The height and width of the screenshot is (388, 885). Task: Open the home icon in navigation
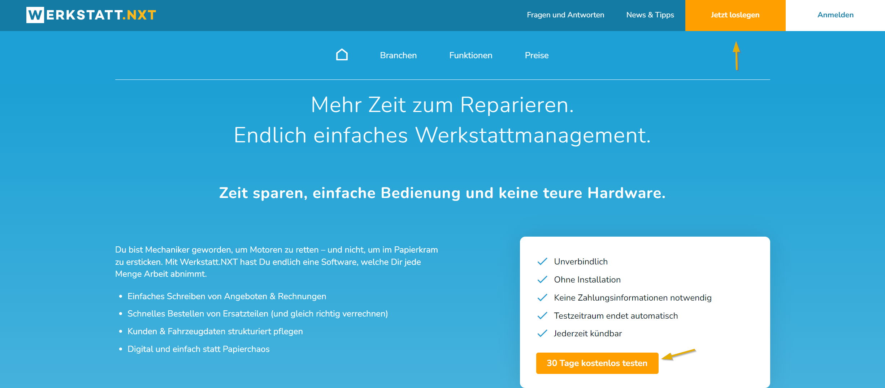[342, 55]
